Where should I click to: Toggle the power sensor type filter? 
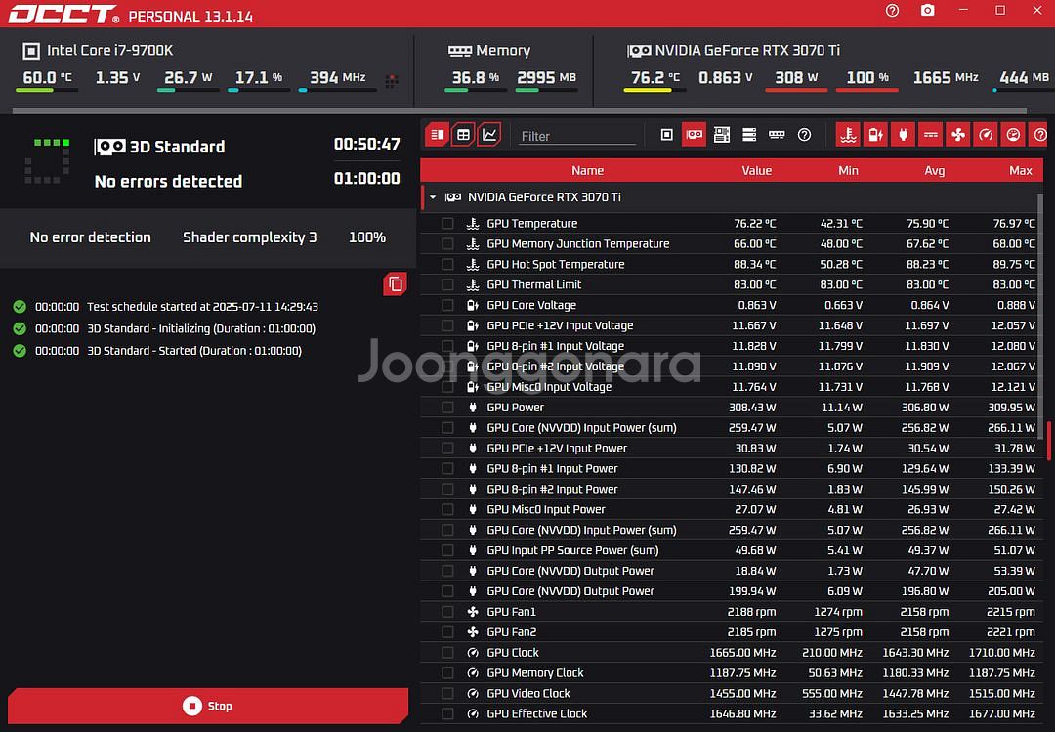click(904, 135)
